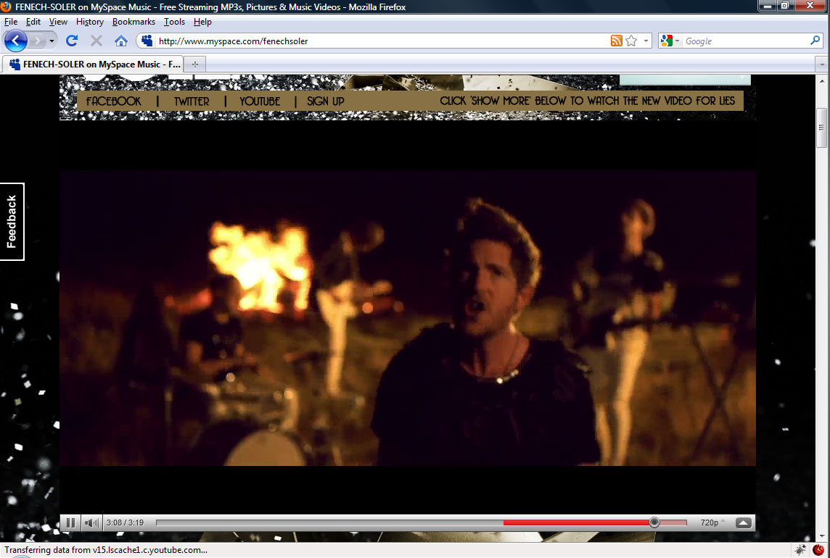830x558 pixels.
Task: Click the 'Show More' video announcement text
Action: point(588,101)
